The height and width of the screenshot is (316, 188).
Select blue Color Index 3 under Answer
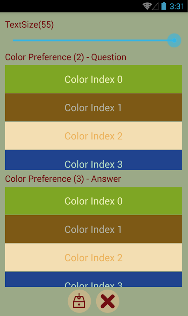pyautogui.click(x=93, y=279)
